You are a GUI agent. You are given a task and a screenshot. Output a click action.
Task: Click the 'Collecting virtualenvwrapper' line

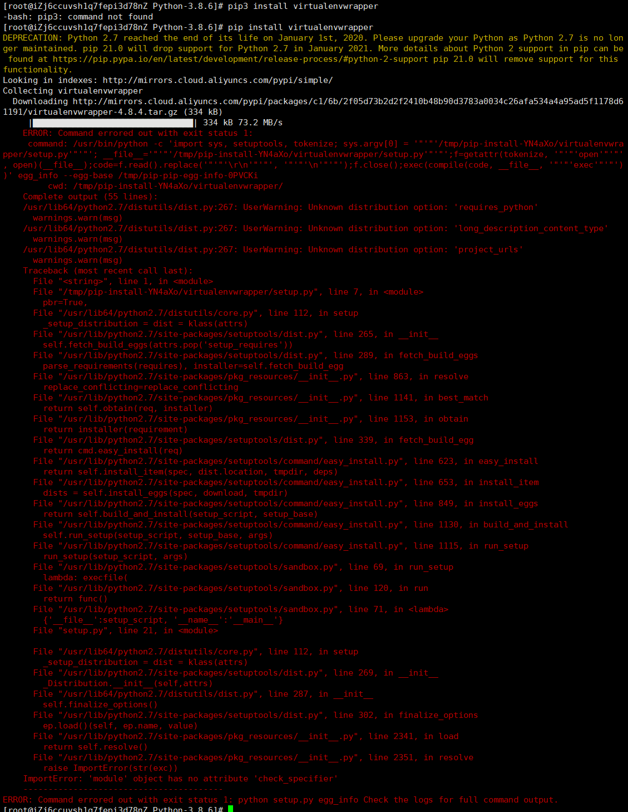(x=73, y=91)
